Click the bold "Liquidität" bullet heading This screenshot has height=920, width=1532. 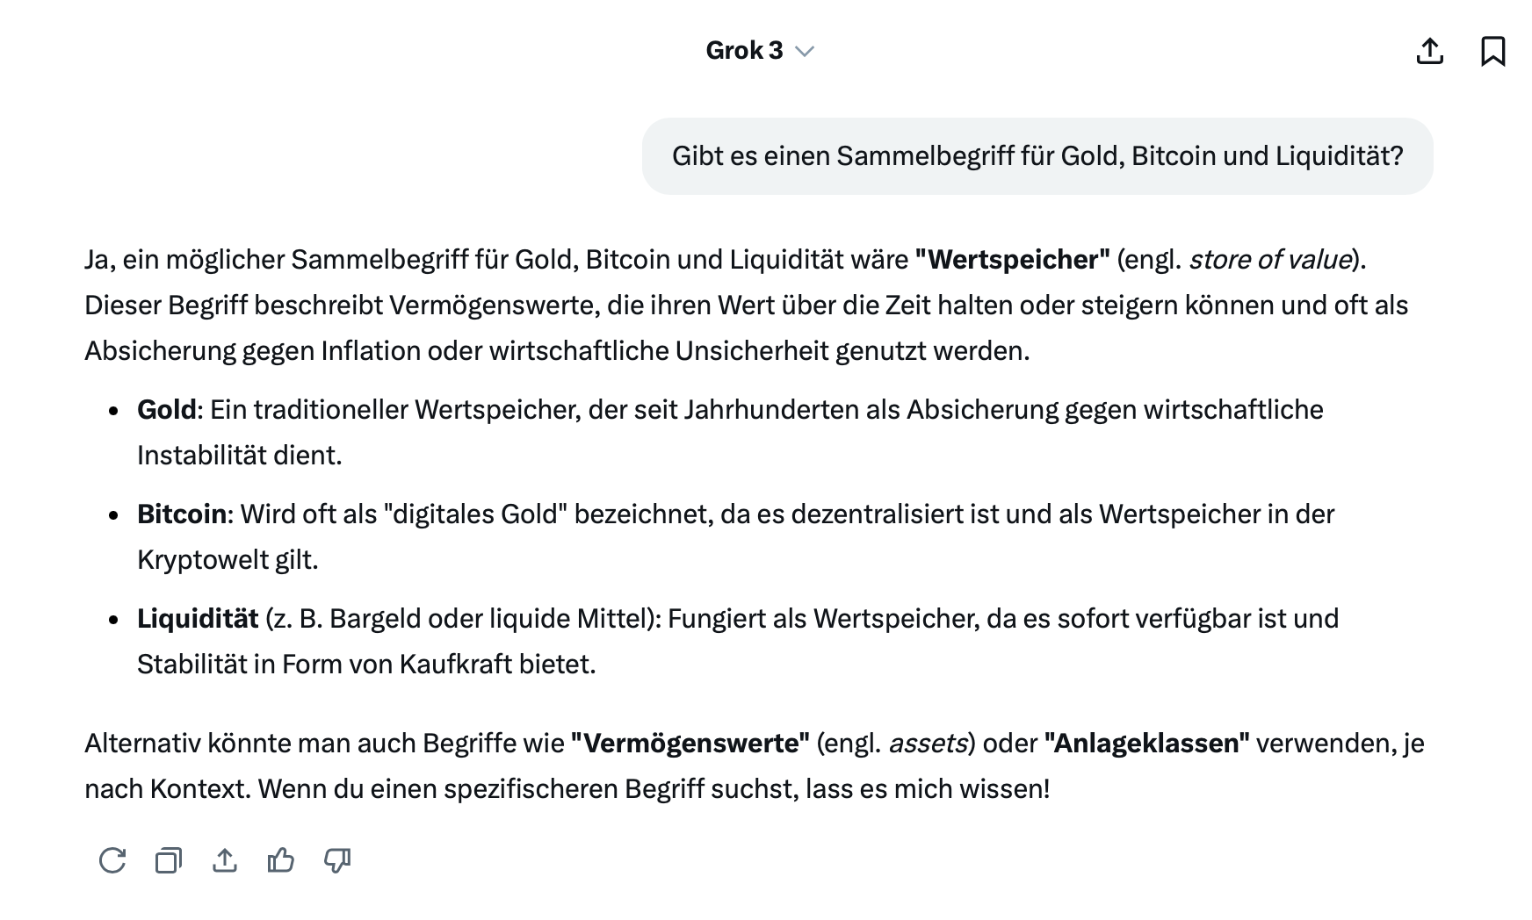[198, 619]
